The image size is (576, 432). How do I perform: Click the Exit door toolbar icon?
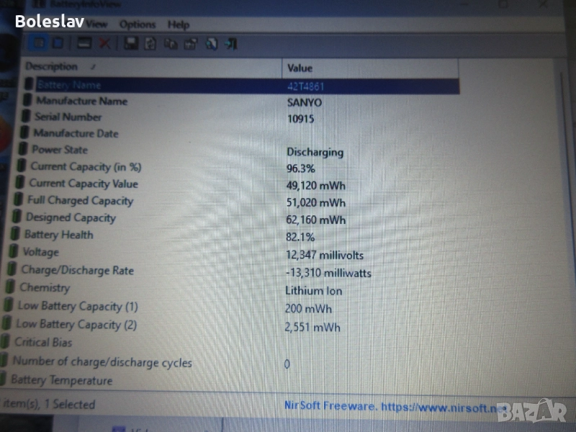230,43
